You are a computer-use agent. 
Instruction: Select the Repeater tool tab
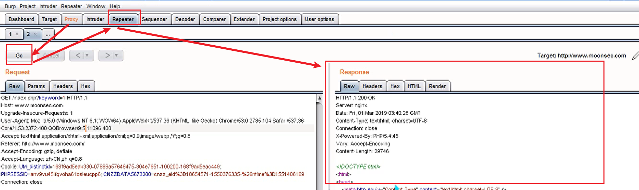click(x=123, y=19)
